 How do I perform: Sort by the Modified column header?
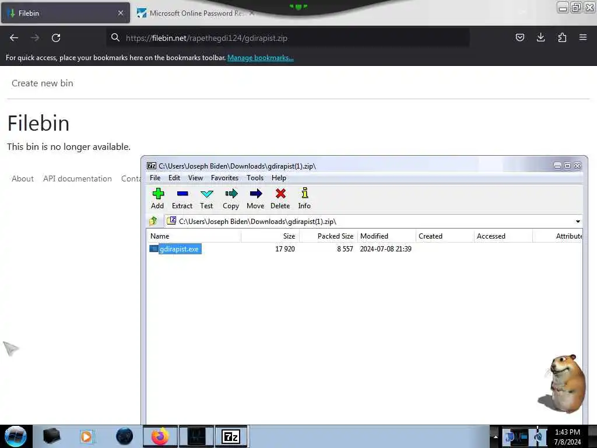pos(387,236)
